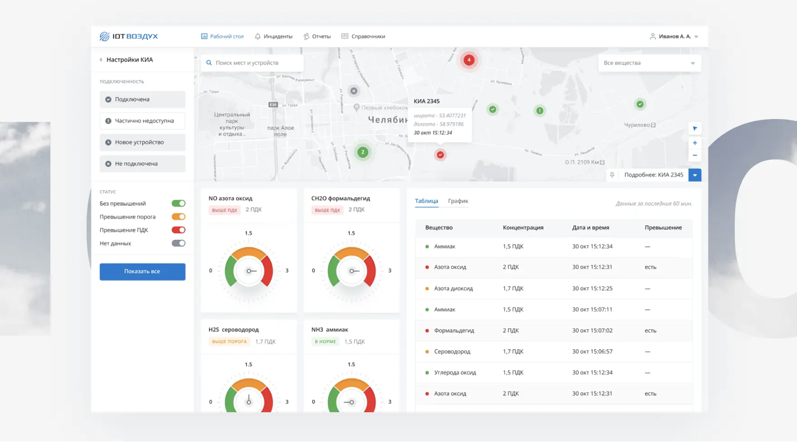Open Отчеты section
This screenshot has height=442, width=797.
317,36
